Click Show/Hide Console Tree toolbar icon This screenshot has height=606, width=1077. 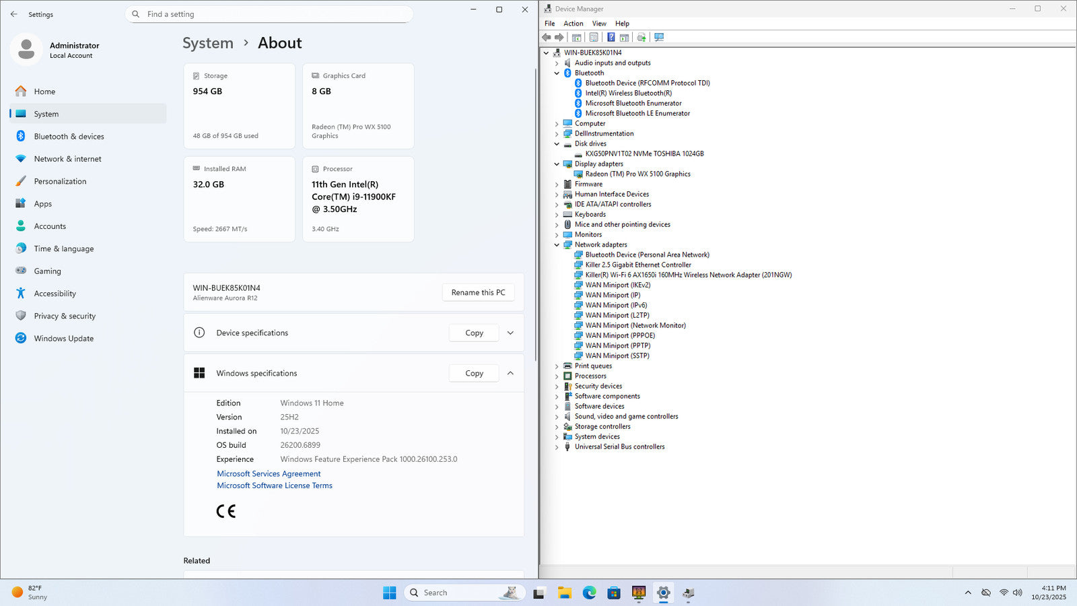tap(577, 38)
